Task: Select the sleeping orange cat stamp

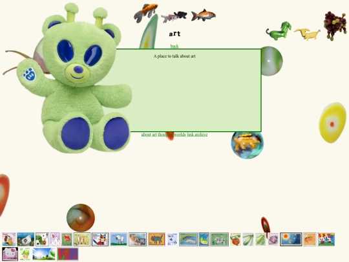Action: click(x=138, y=239)
